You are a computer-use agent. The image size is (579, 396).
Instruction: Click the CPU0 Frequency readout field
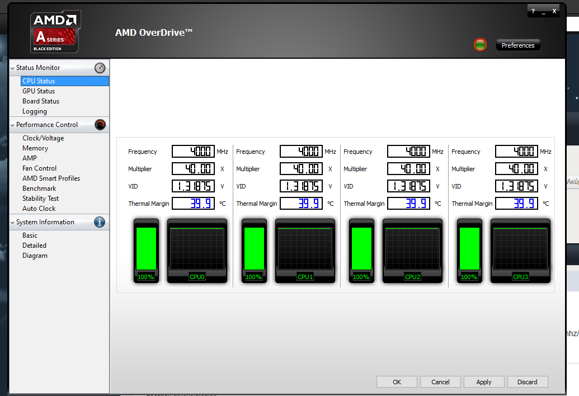point(193,152)
